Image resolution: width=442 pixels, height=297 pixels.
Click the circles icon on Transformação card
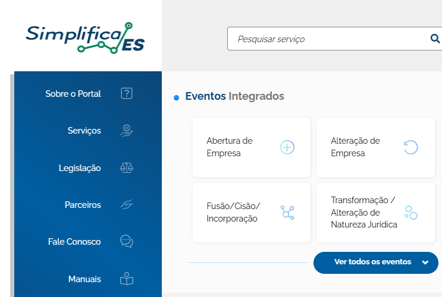pyautogui.click(x=410, y=213)
